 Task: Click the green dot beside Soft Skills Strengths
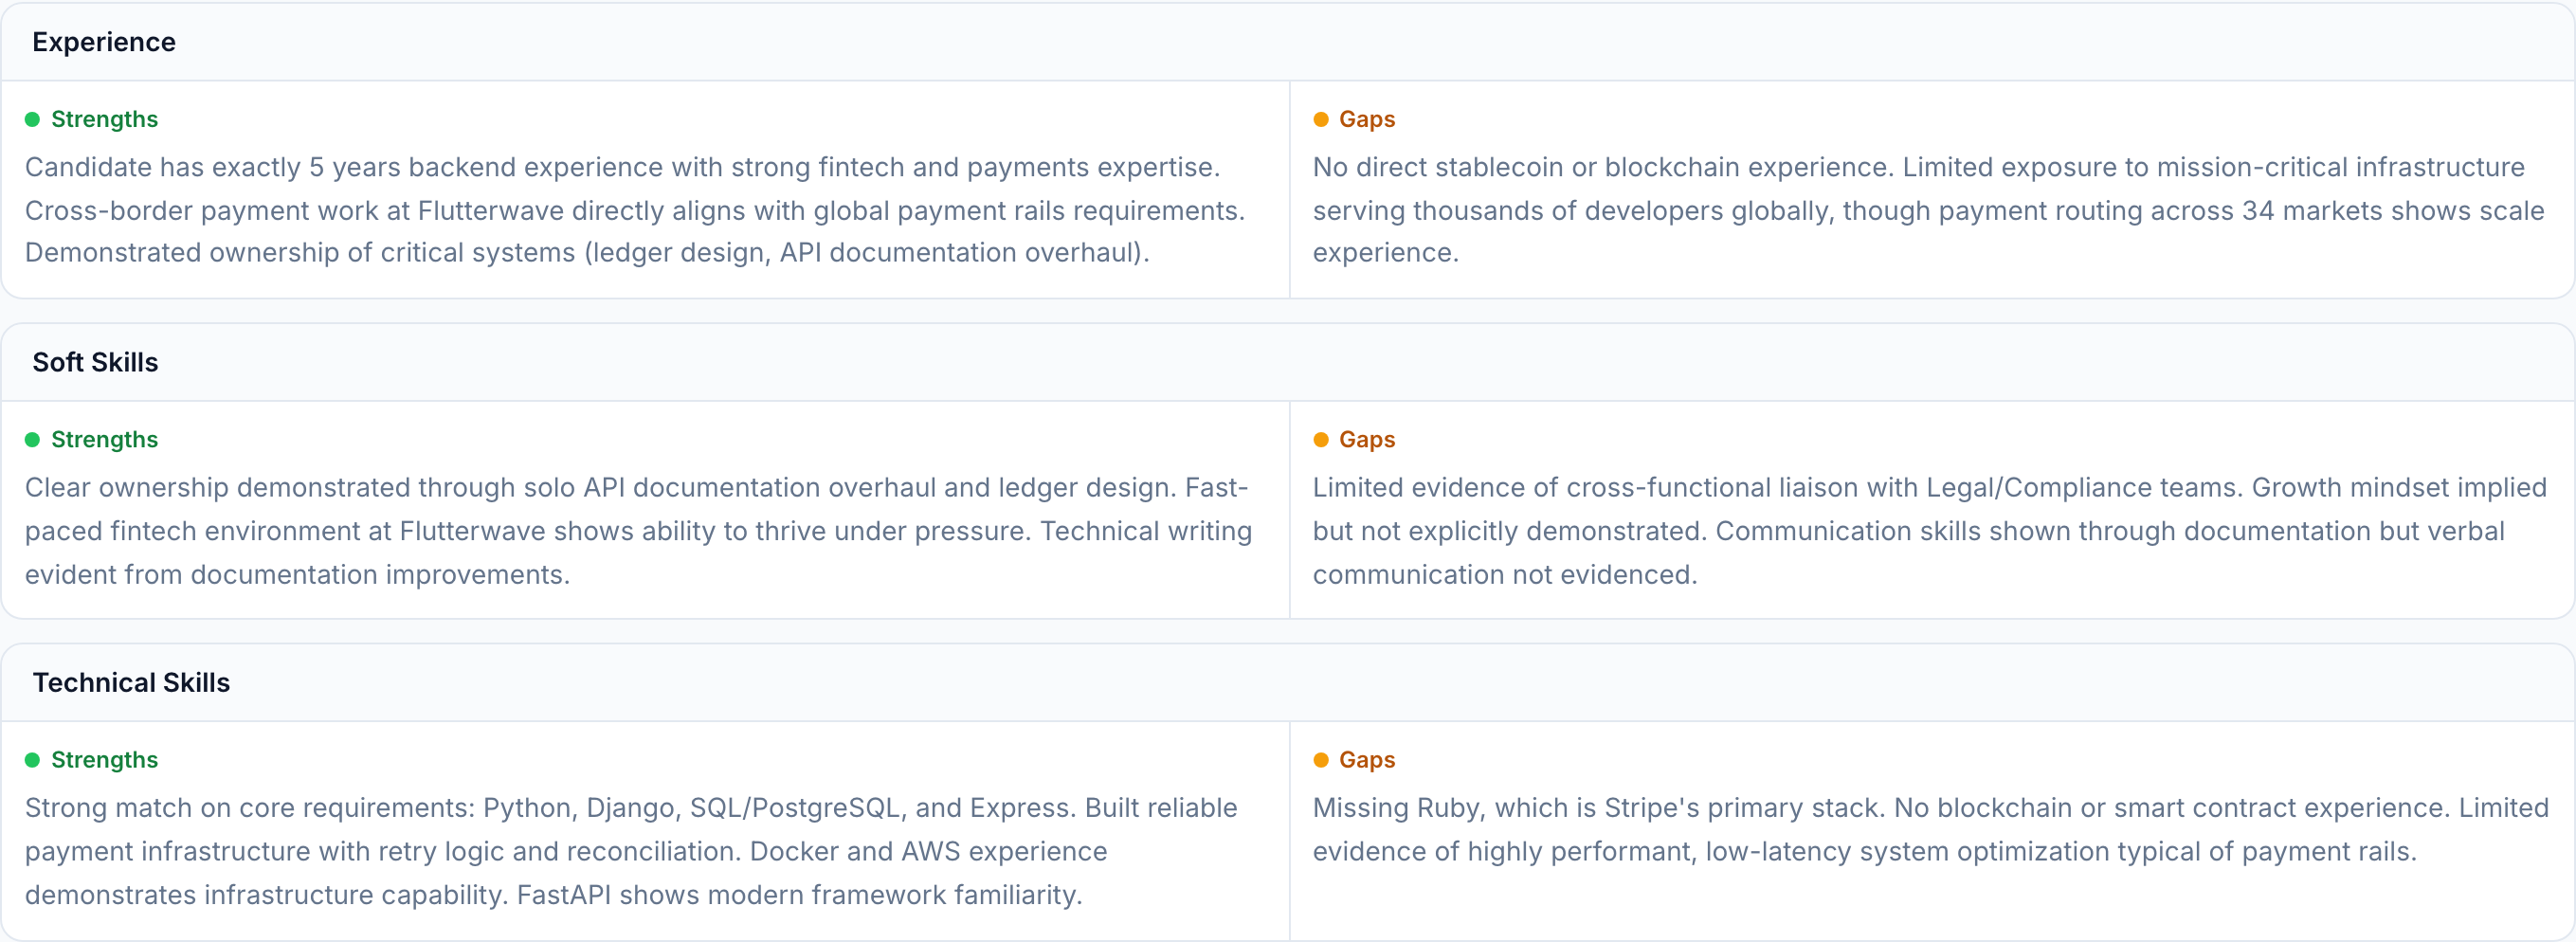click(32, 440)
